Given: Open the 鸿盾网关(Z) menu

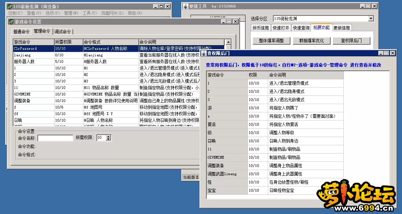Looking at the screenshot, I should tap(112, 13).
